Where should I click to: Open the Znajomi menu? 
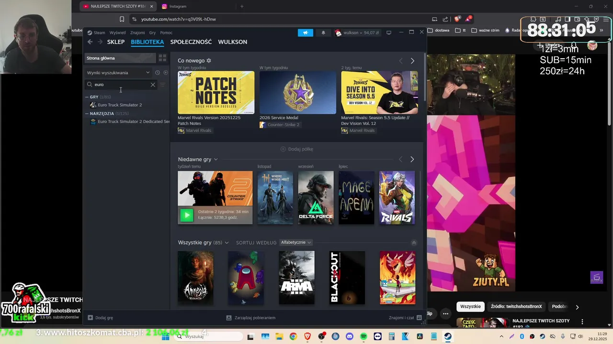(137, 32)
